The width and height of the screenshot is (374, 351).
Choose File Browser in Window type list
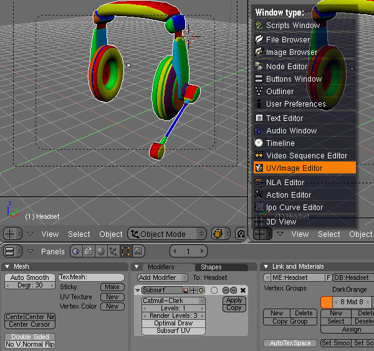pyautogui.click(x=305, y=39)
